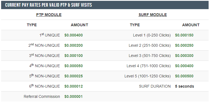Select the Level 2 amount $0.000250

[184, 45]
